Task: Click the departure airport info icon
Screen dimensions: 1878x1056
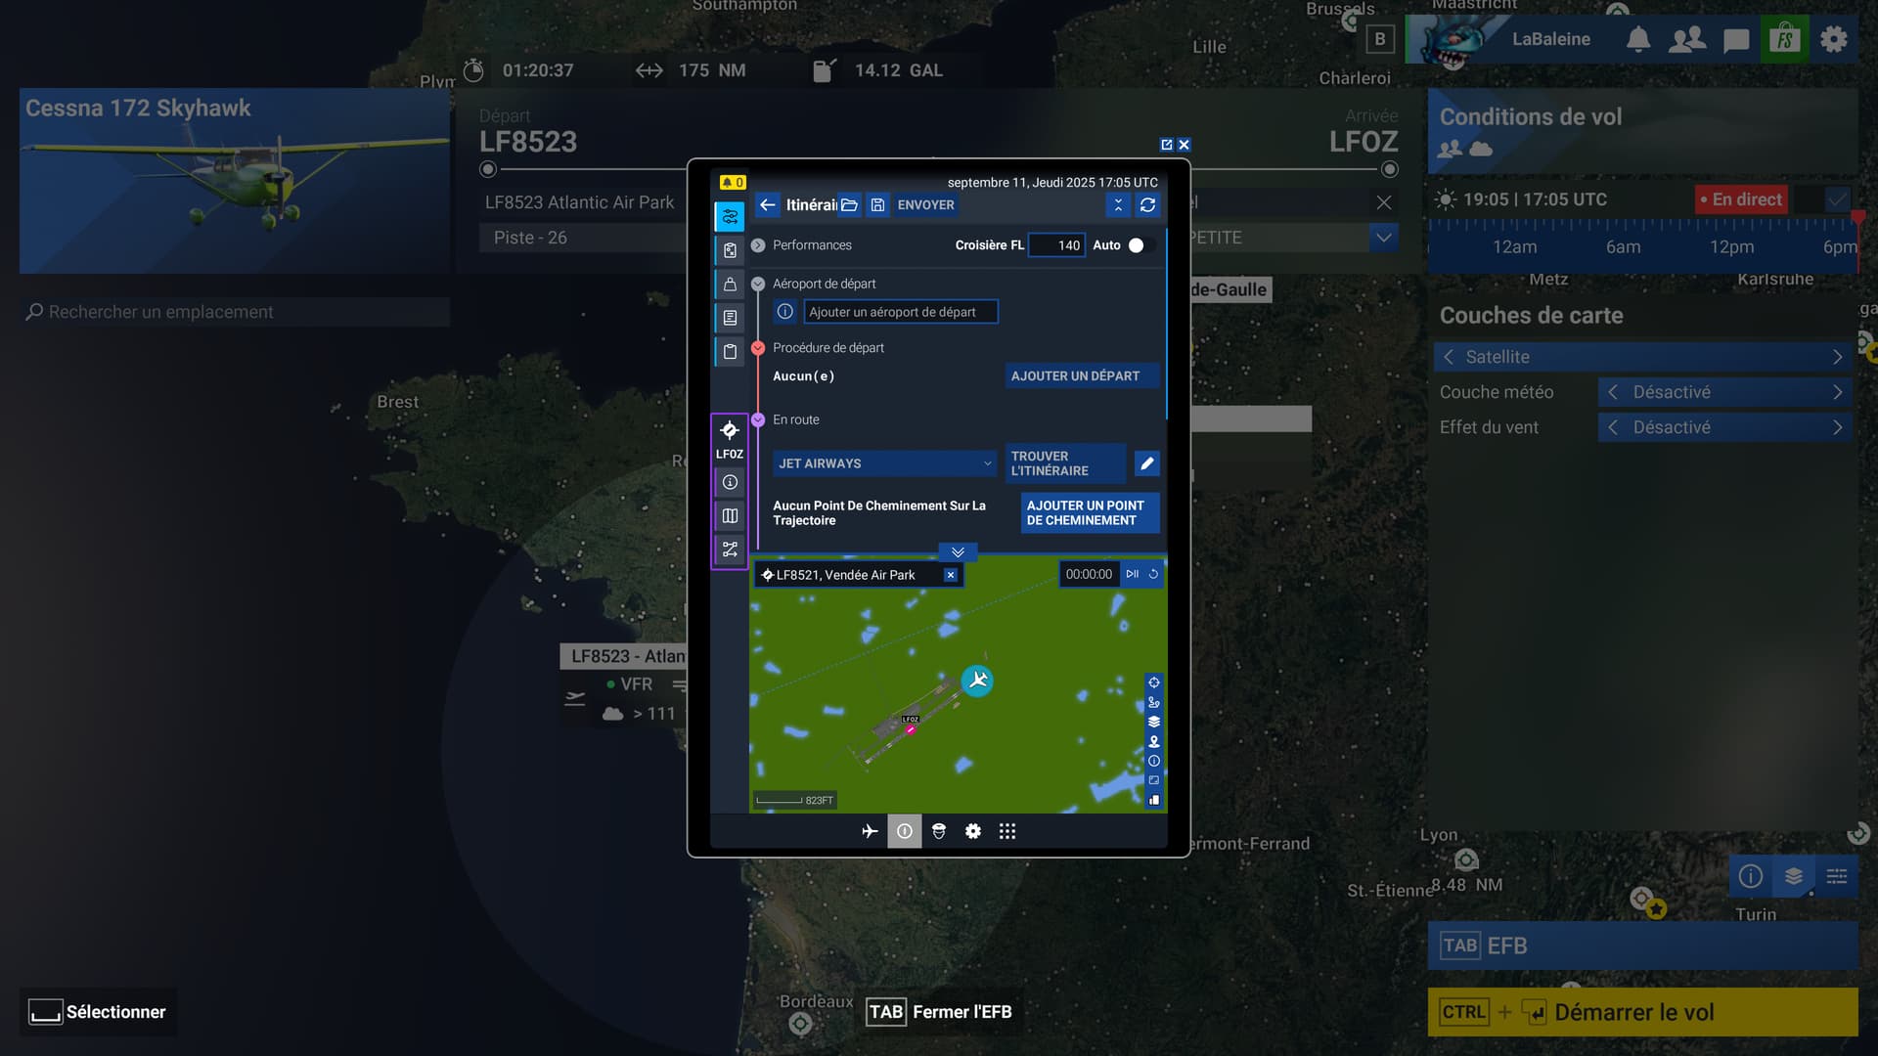Action: point(784,312)
